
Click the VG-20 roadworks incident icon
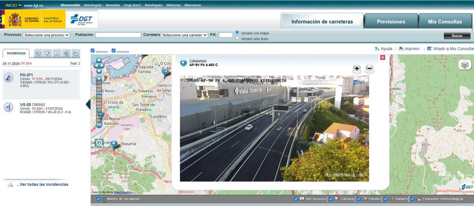8,107
